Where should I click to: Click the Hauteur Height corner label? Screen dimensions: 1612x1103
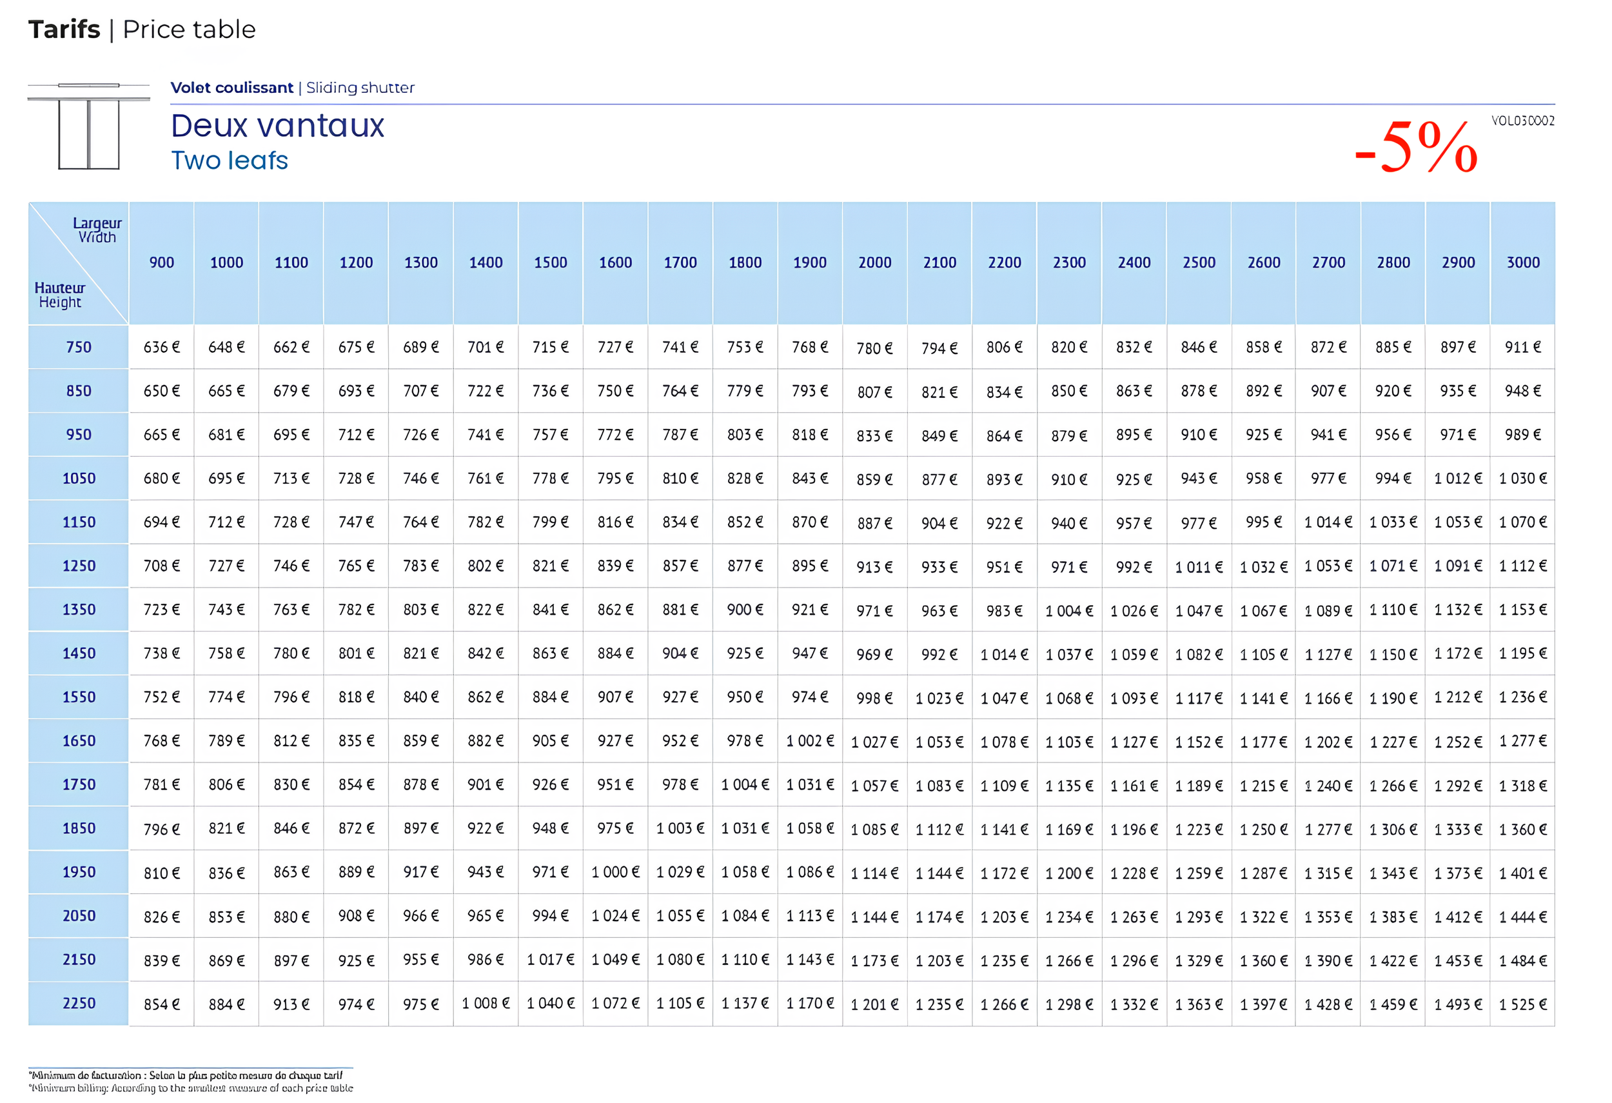[60, 295]
